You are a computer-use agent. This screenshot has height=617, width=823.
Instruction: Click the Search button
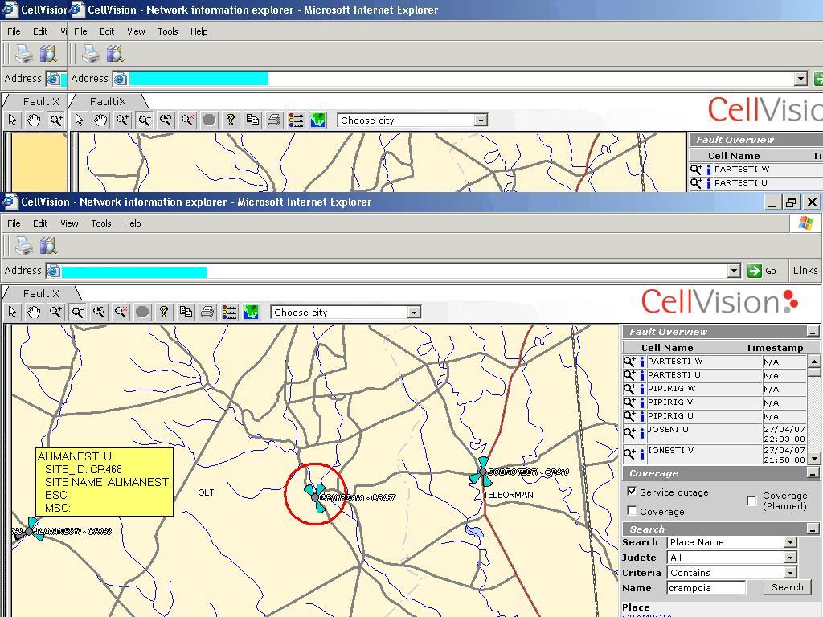click(x=787, y=587)
